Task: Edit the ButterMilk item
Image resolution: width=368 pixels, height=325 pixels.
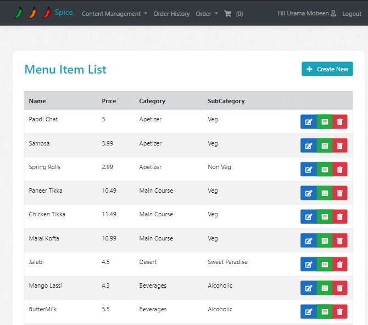Action: pos(309,312)
